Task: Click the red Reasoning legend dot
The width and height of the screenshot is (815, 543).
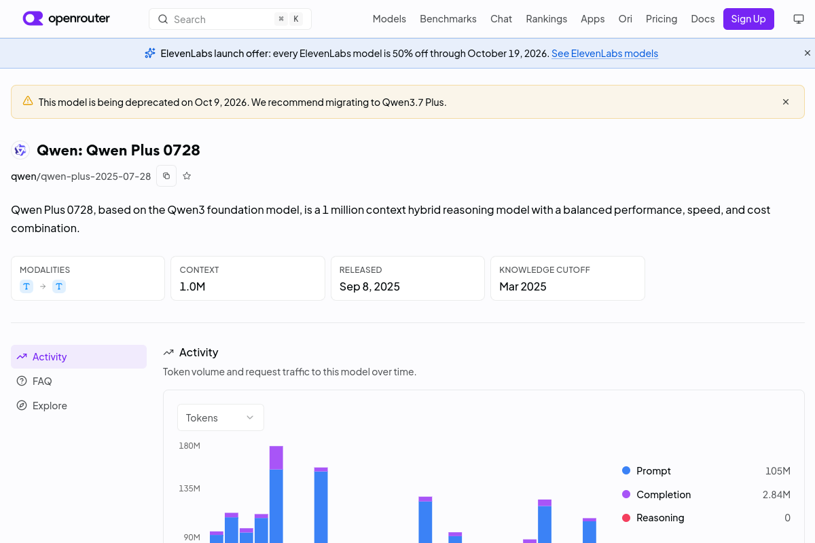Action: [626, 518]
